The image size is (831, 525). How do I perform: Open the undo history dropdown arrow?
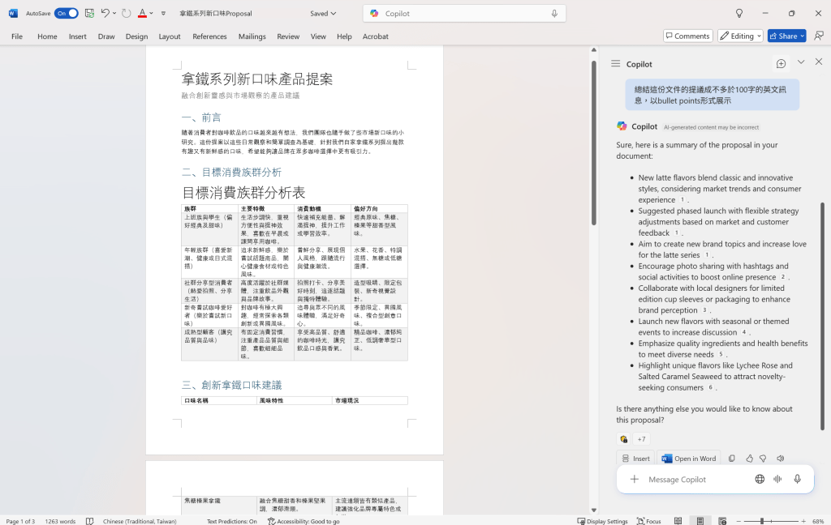114,13
